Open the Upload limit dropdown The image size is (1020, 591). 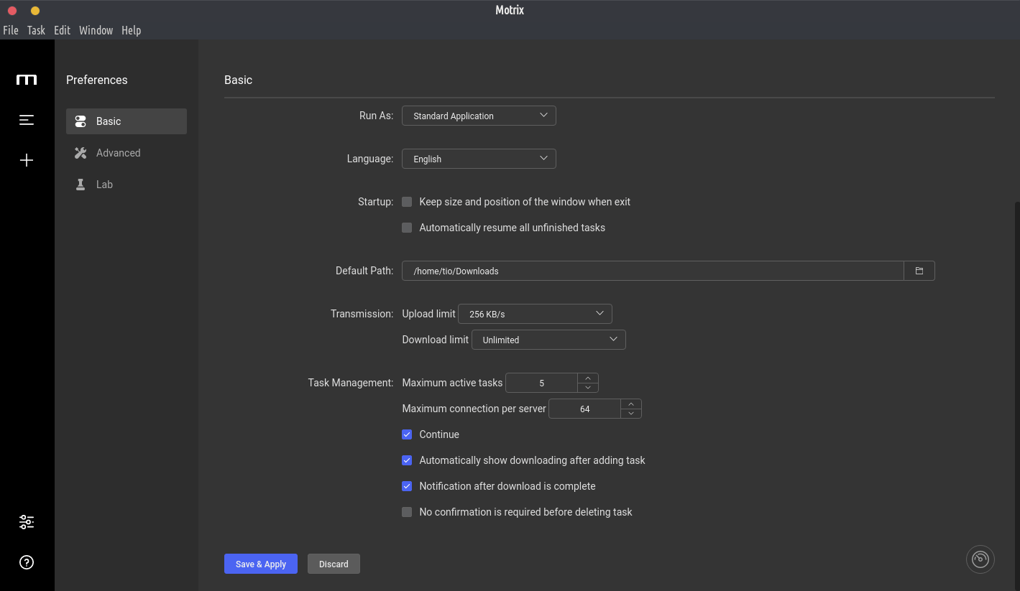[535, 314]
